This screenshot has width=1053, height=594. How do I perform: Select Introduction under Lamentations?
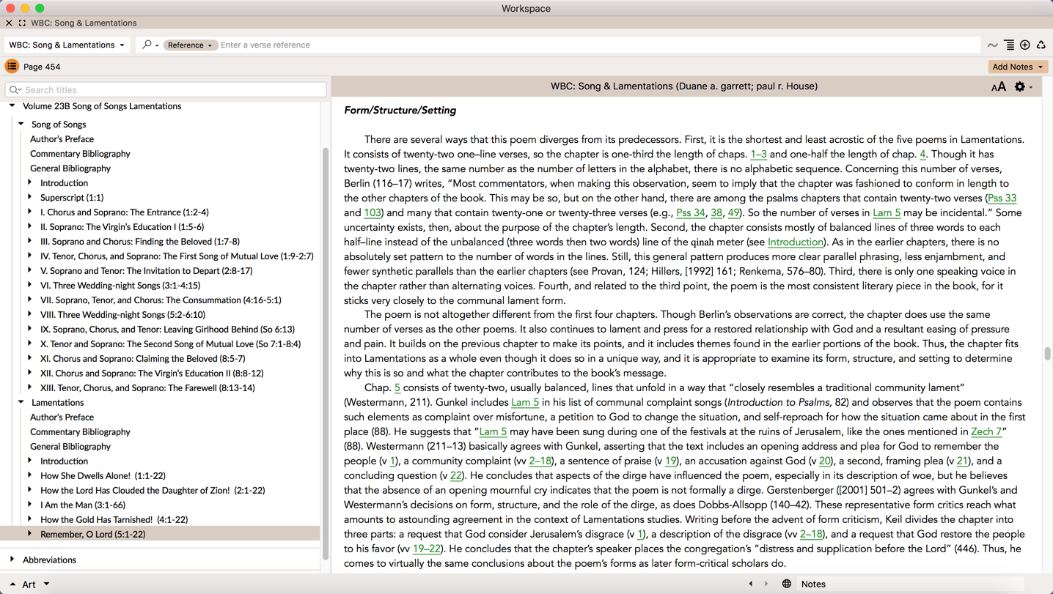pyautogui.click(x=64, y=461)
